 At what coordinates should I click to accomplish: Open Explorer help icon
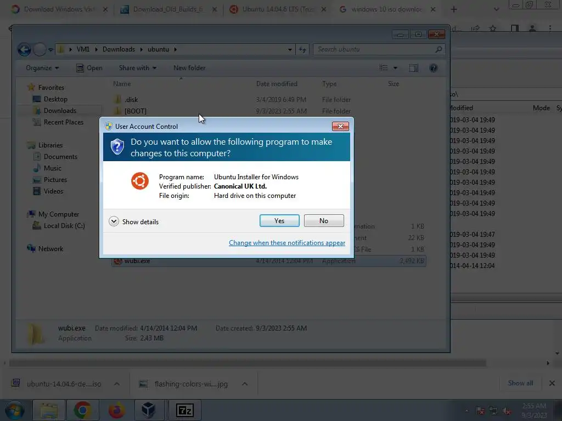coord(434,68)
